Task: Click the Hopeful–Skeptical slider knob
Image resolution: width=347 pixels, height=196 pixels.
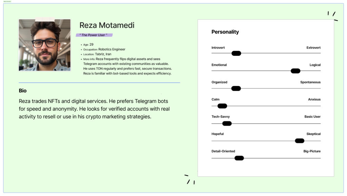Action: [300, 141]
